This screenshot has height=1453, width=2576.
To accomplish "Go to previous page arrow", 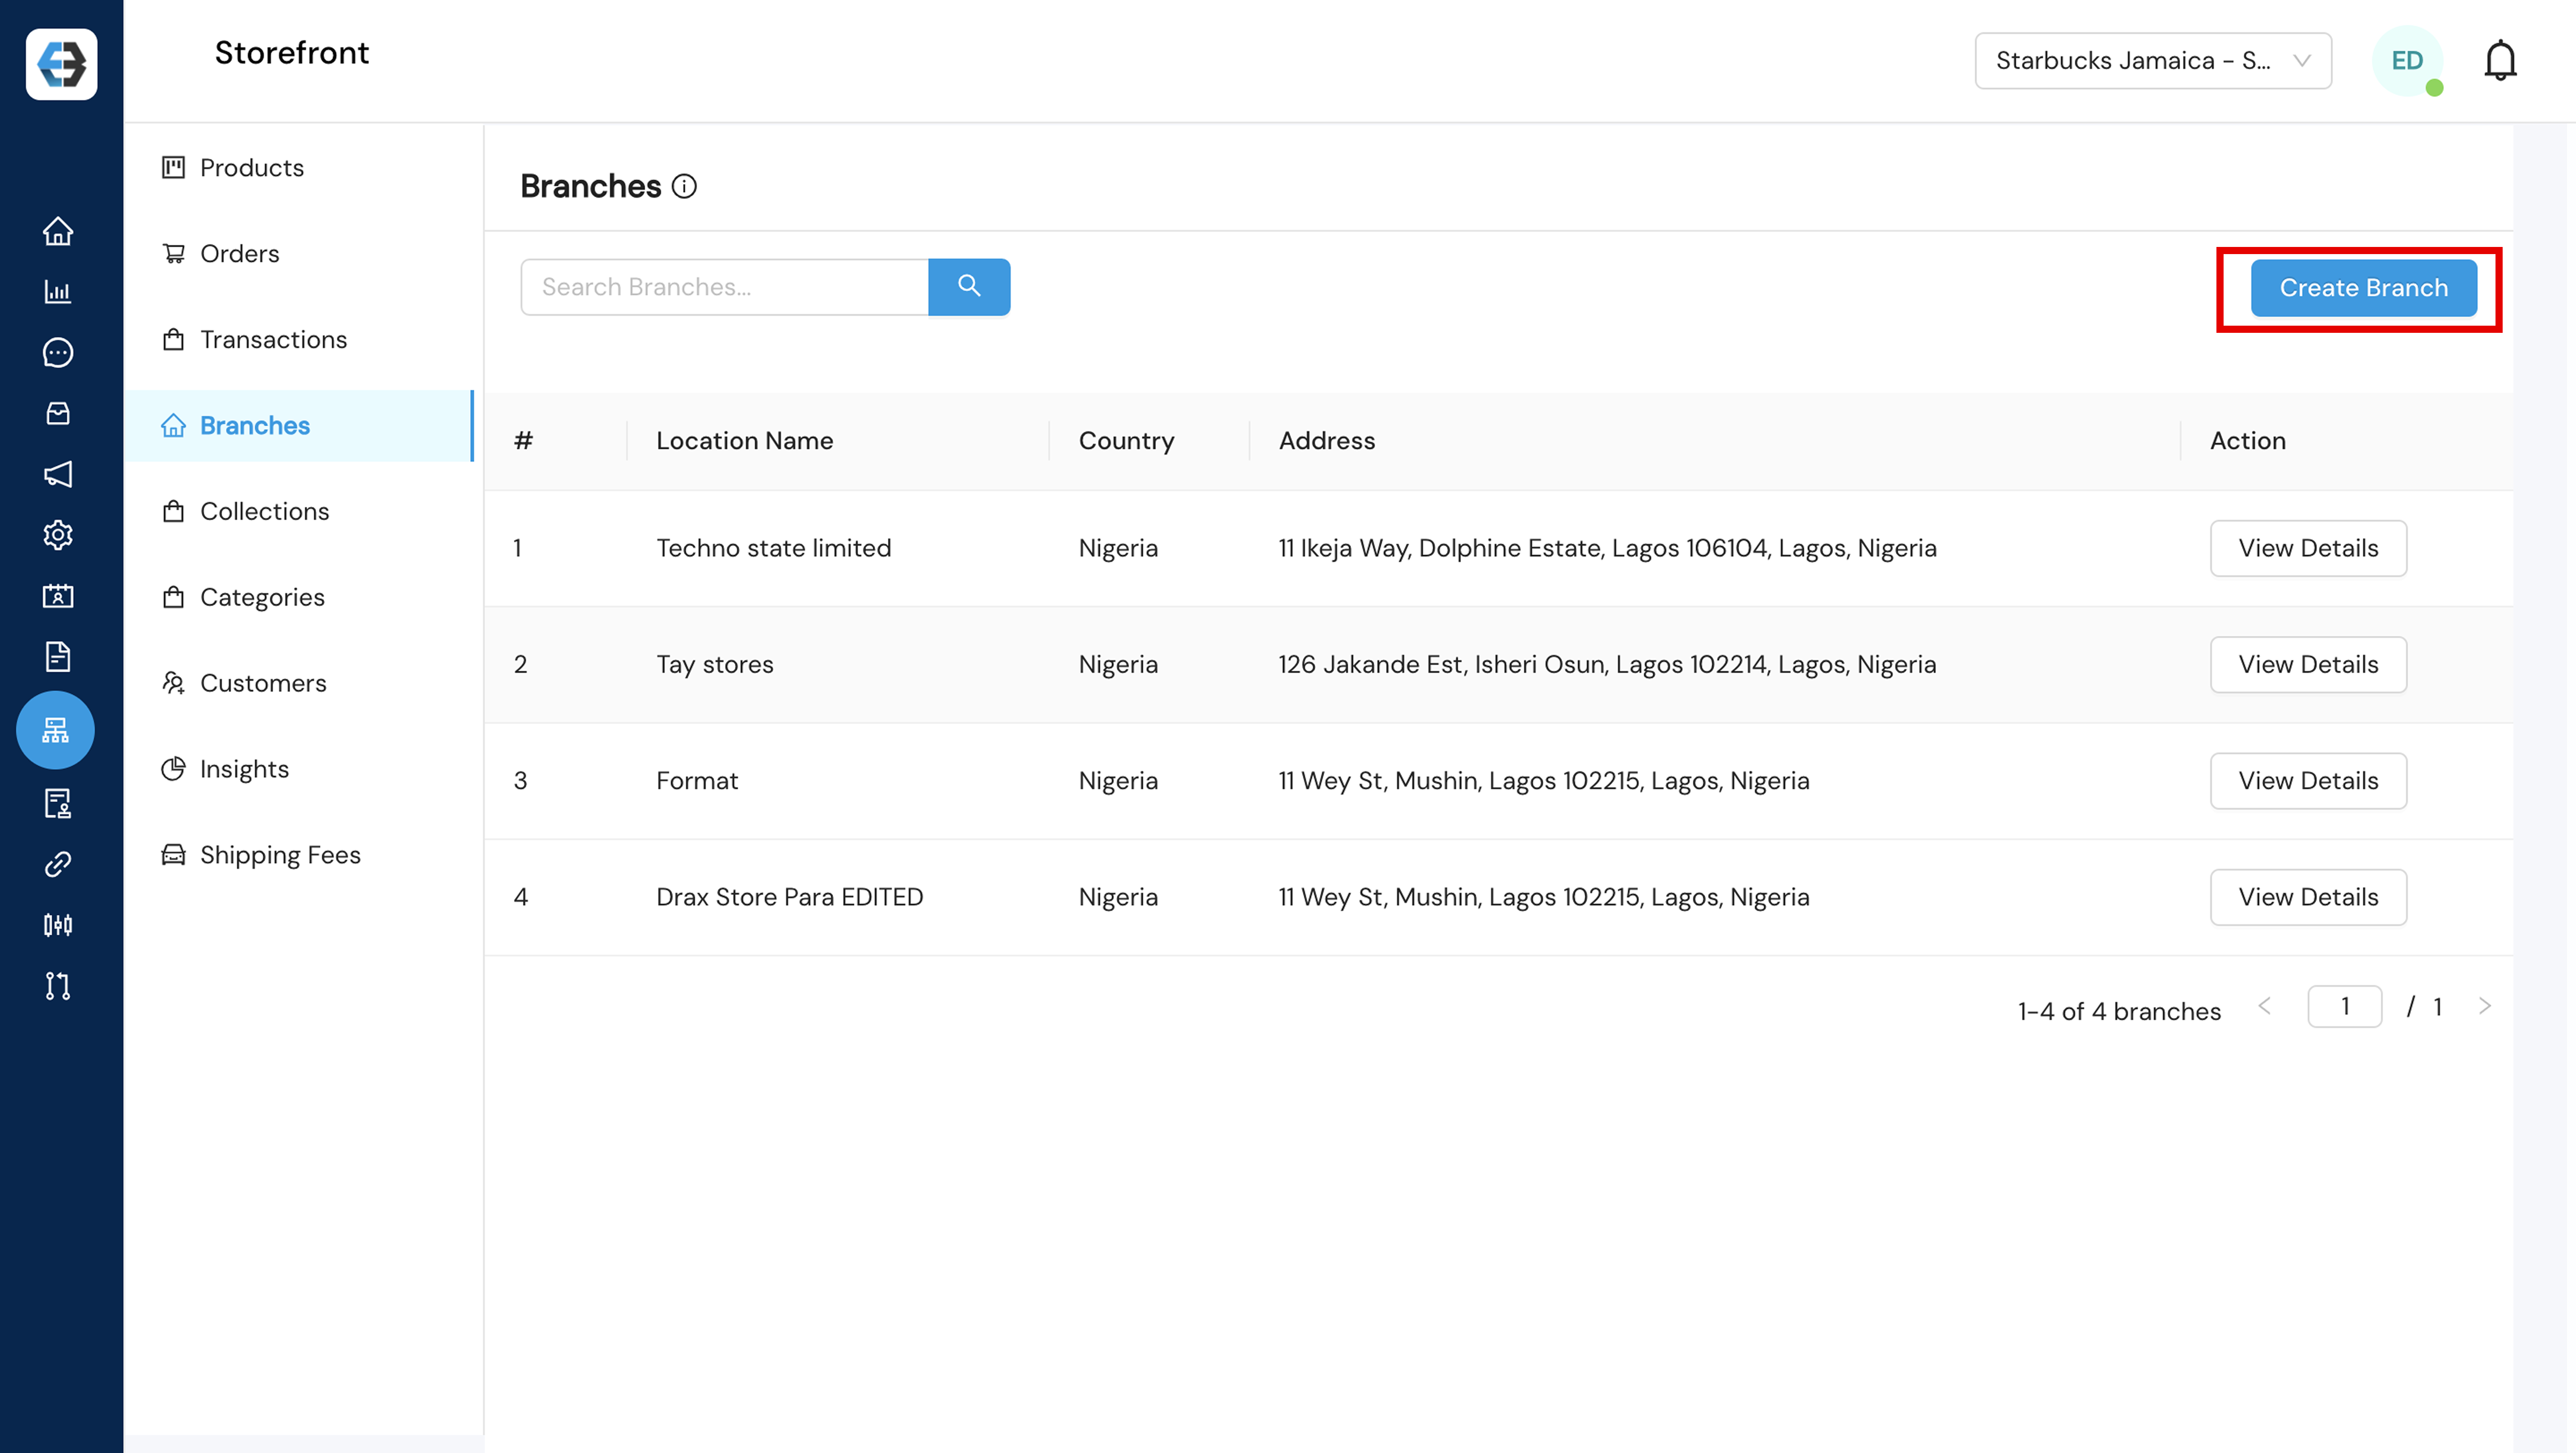I will coord(2265,1006).
